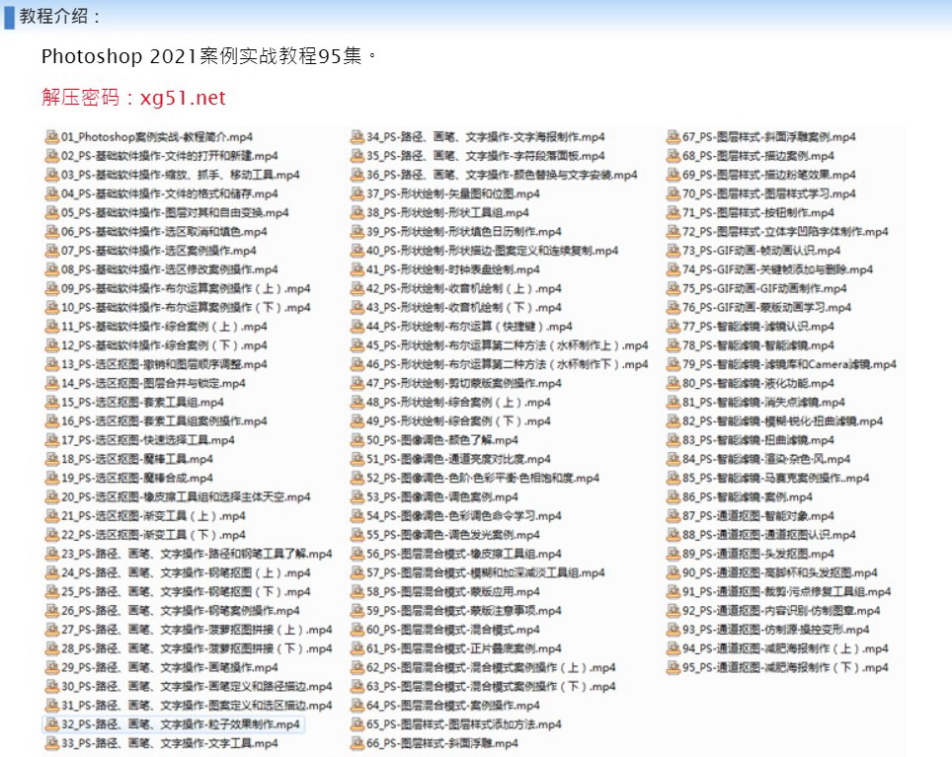
Task: Click file name 77_PS-智能滤镜-滤镜认识.mp4
Action: click(758, 327)
